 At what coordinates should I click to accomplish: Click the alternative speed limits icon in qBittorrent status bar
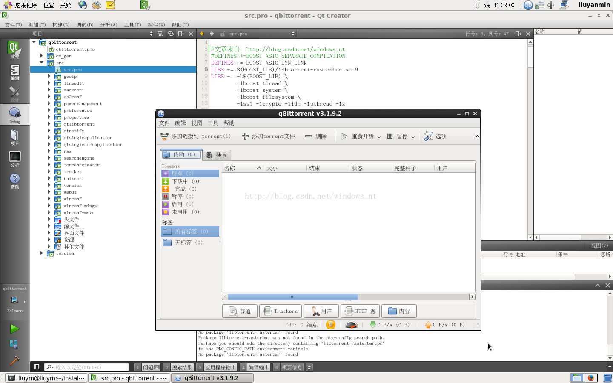pyautogui.click(x=352, y=325)
